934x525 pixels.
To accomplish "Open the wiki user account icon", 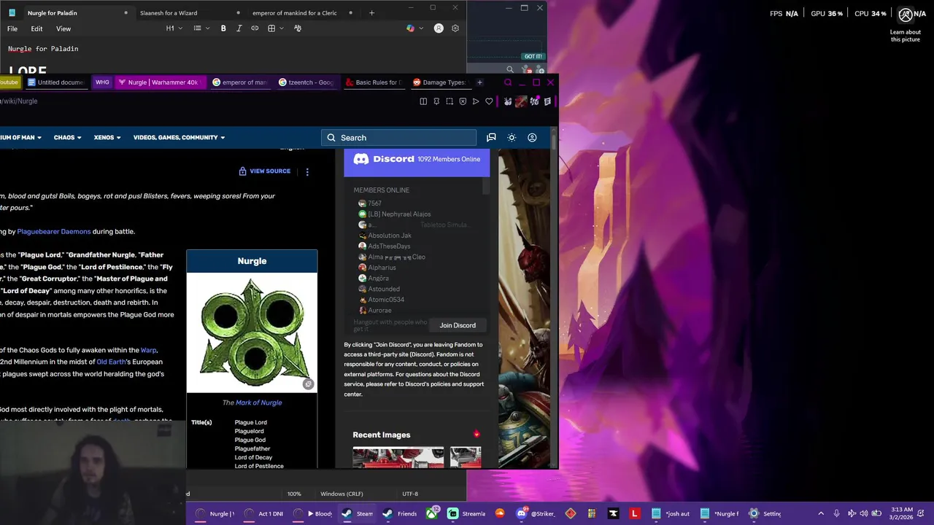I will (532, 138).
